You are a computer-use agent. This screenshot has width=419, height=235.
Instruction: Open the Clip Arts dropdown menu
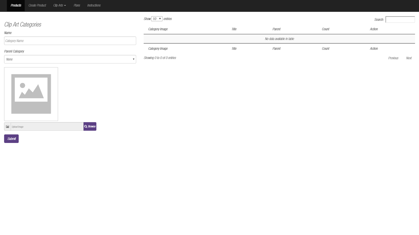[x=59, y=5]
